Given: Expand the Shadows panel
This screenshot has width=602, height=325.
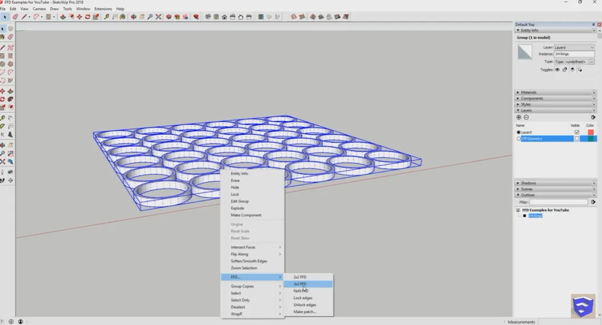Looking at the screenshot, I should pos(518,183).
